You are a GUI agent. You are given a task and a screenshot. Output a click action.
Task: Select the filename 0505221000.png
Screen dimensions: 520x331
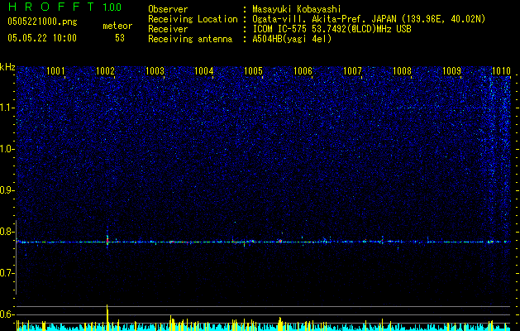(42, 22)
